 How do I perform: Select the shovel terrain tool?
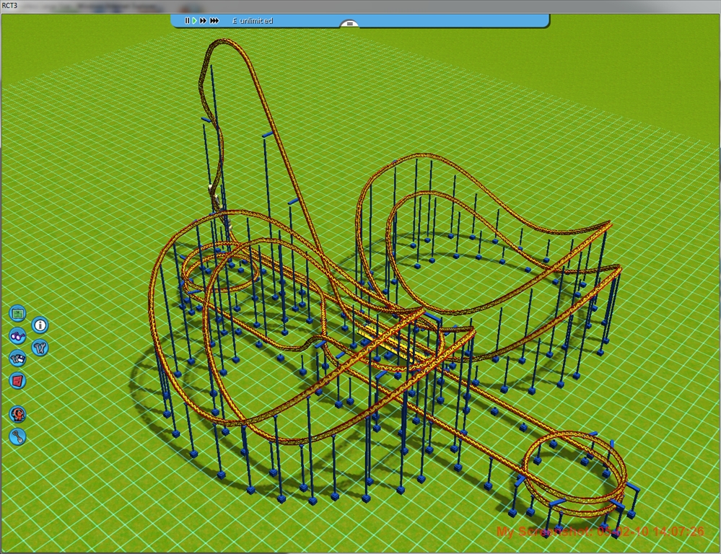(x=18, y=436)
